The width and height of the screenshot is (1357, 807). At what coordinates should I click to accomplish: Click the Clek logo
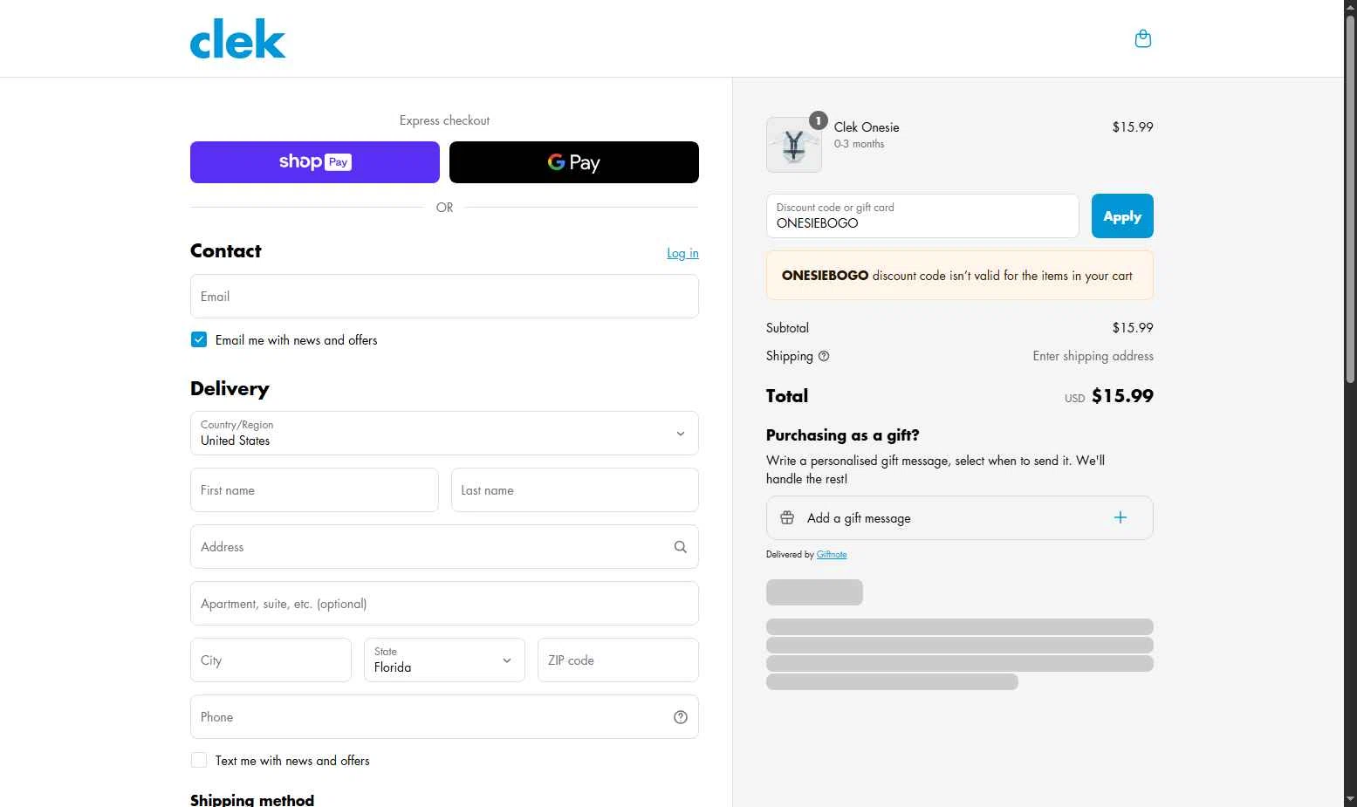tap(237, 39)
